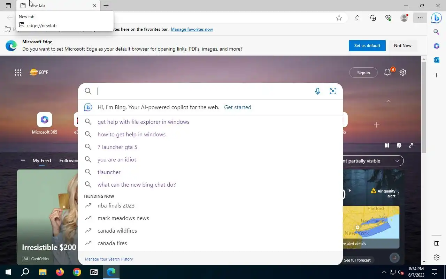Select suggestion tlauncher
Screen dimensions: 446x279
pos(210,172)
